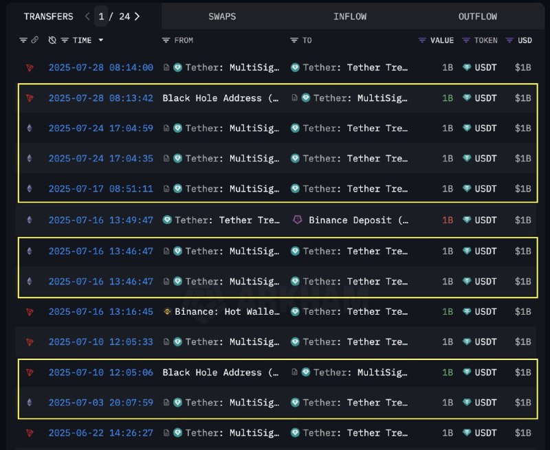Open Binance: Hot Wallet sender entity
Screen dimensions: 550x450
click(x=228, y=312)
